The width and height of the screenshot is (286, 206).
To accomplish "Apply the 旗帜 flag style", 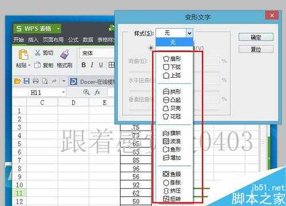I will pos(172,133).
